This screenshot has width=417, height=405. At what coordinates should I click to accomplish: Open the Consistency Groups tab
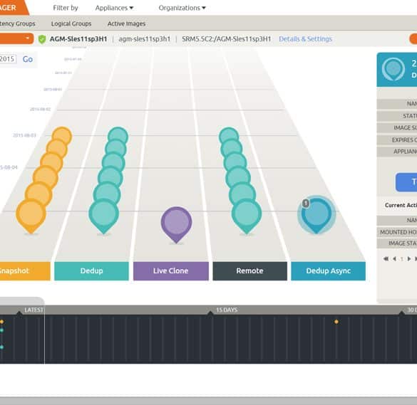point(18,23)
